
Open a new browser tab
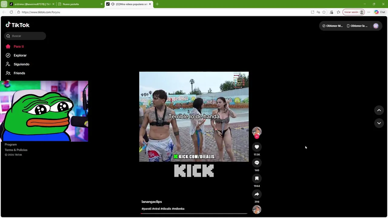click(x=157, y=4)
